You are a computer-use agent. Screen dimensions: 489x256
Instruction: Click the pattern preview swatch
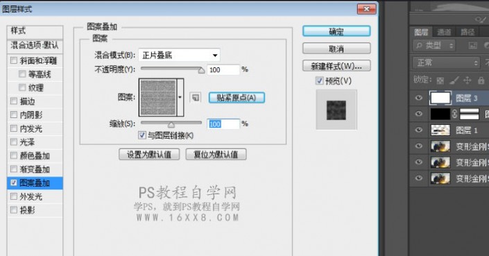(x=158, y=97)
